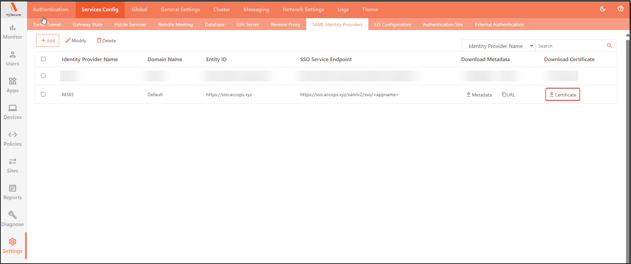Expand the Identity Provider Name dropdown
631x264 pixels.
498,46
